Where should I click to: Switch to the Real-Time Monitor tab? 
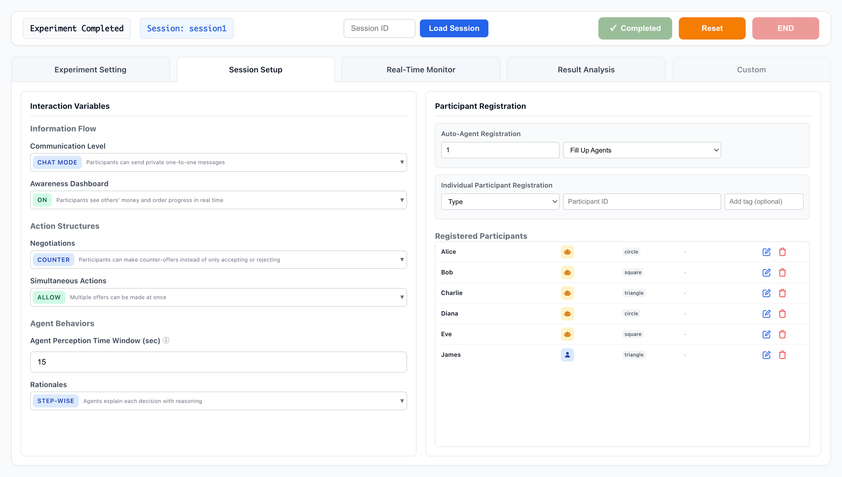(420, 70)
